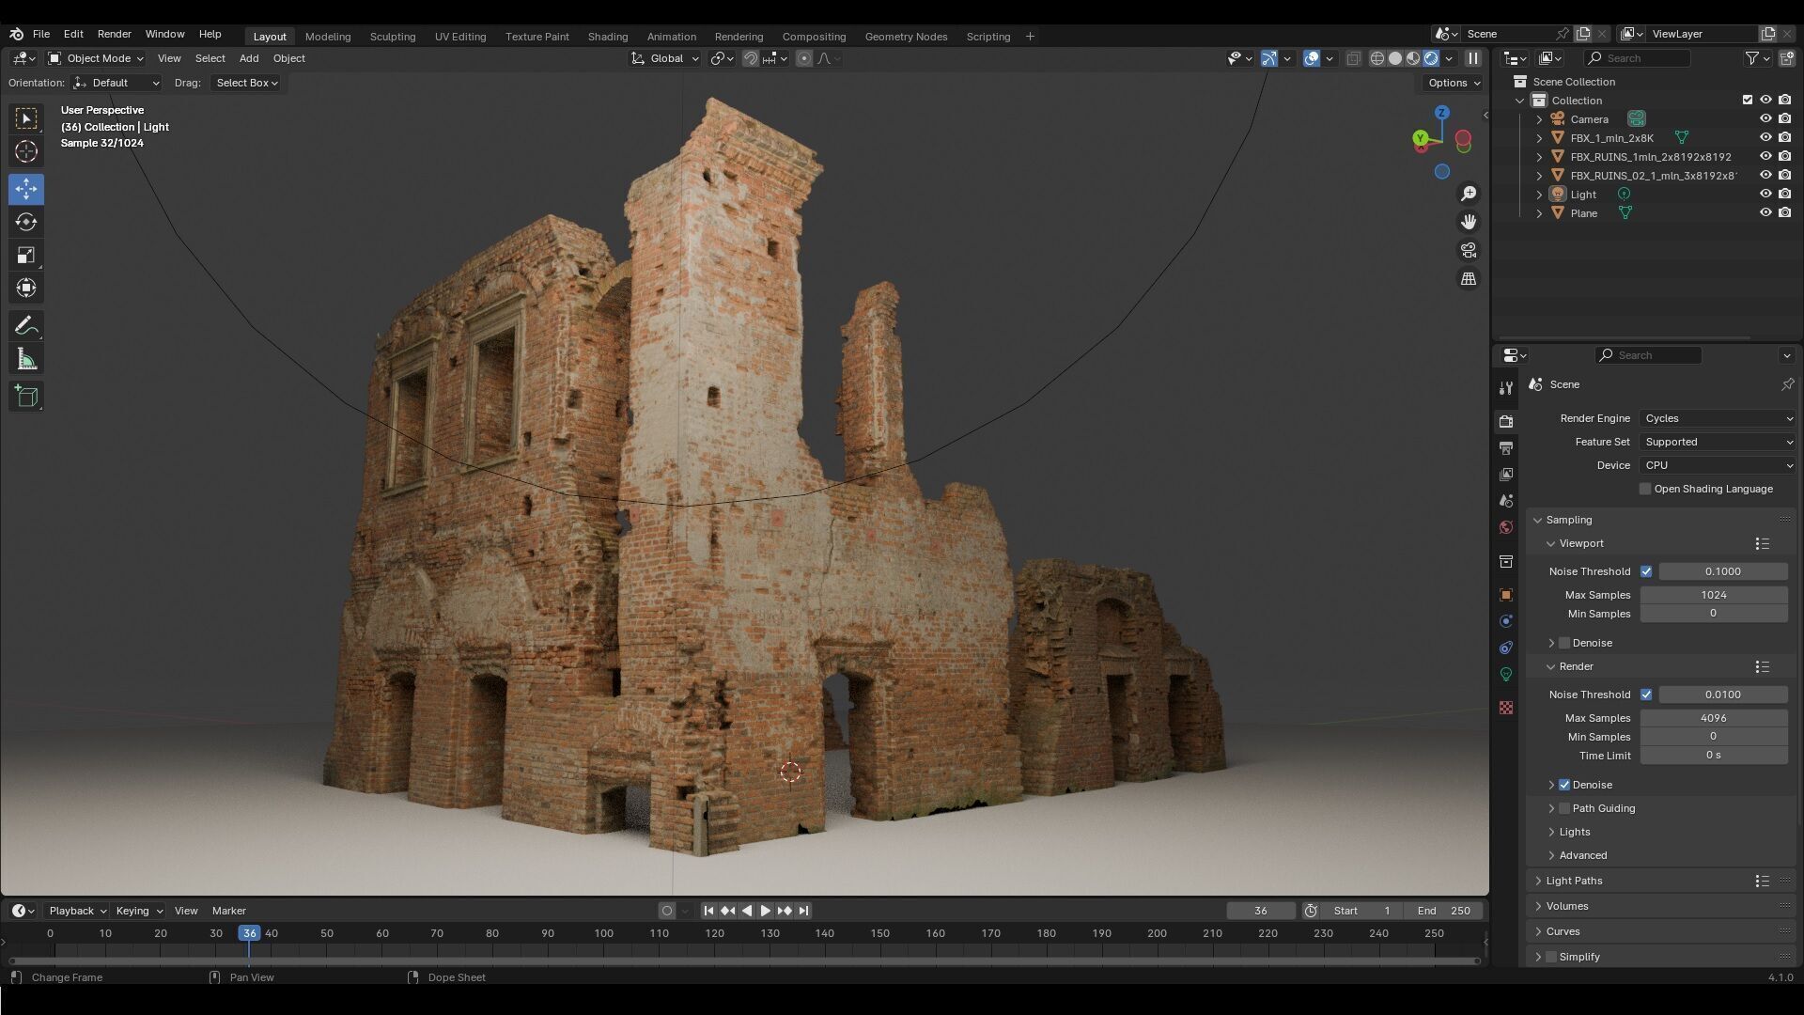Viewport: 1804px width, 1015px height.
Task: Enable viewport Denoise checkbox
Action: tap(1564, 643)
